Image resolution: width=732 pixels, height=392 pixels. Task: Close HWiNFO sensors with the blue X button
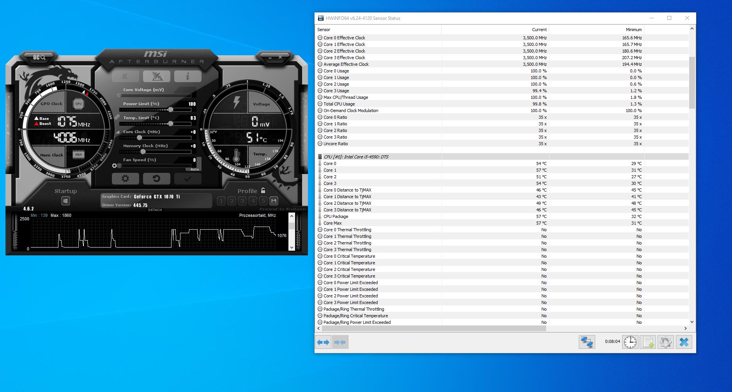pos(684,342)
